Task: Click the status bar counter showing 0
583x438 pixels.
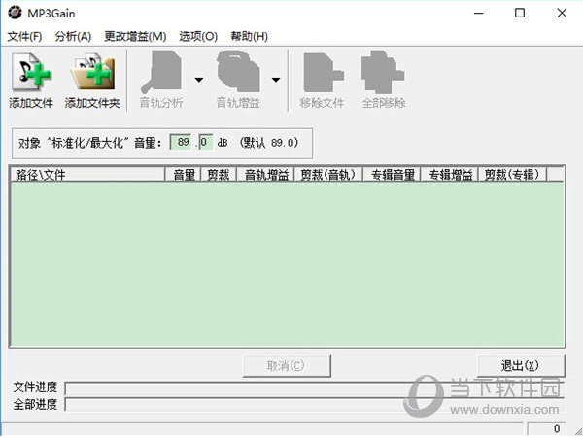Action: 546,428
